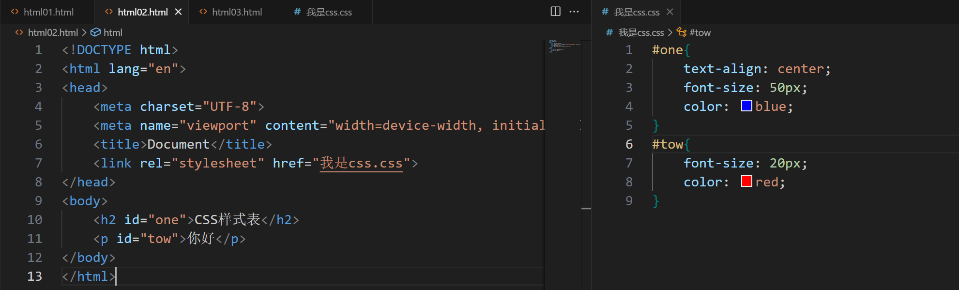Image resolution: width=959 pixels, height=290 pixels.
Task: Click html02.html in the breadcrumb
Action: [x=53, y=32]
